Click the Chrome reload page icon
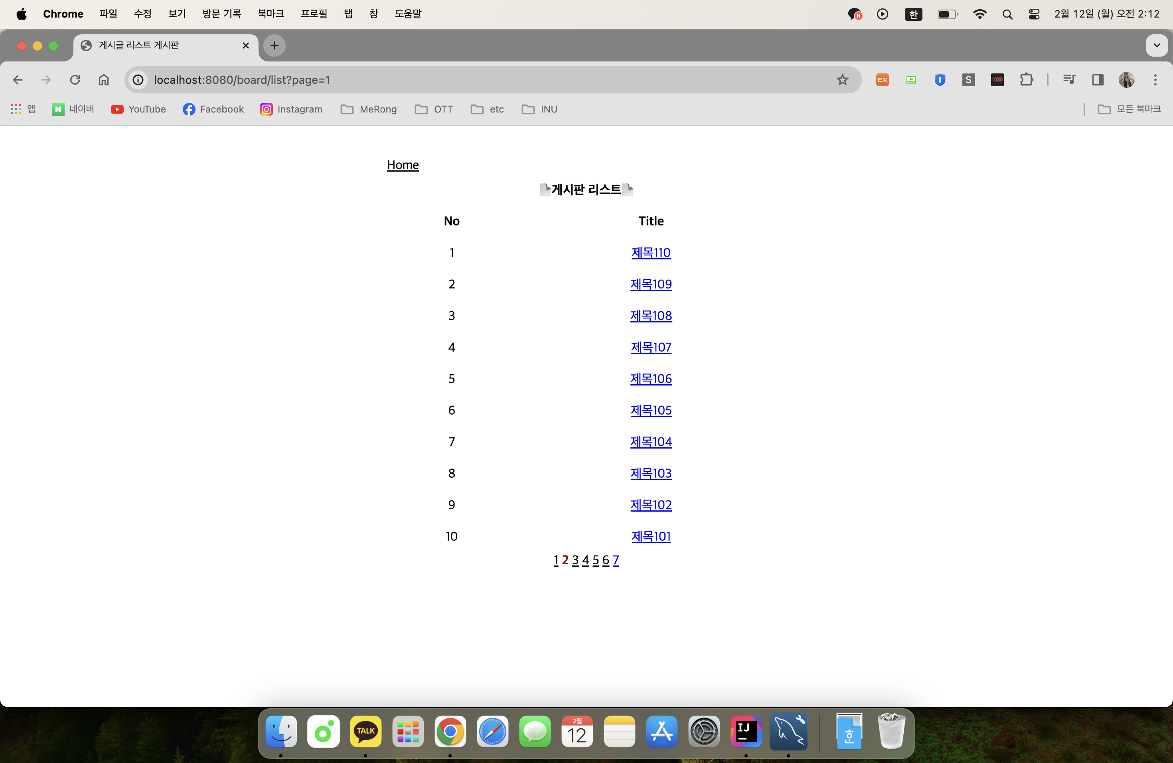Screen dimensions: 1173x763 click(x=75, y=80)
